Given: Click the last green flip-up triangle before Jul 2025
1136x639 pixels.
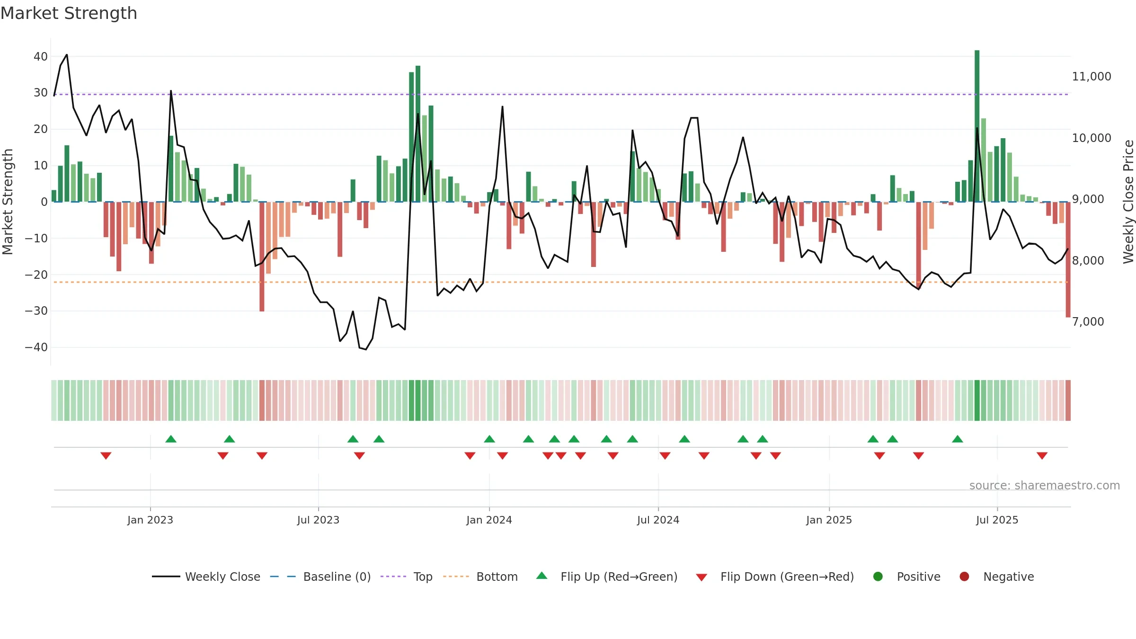Looking at the screenshot, I should (958, 439).
